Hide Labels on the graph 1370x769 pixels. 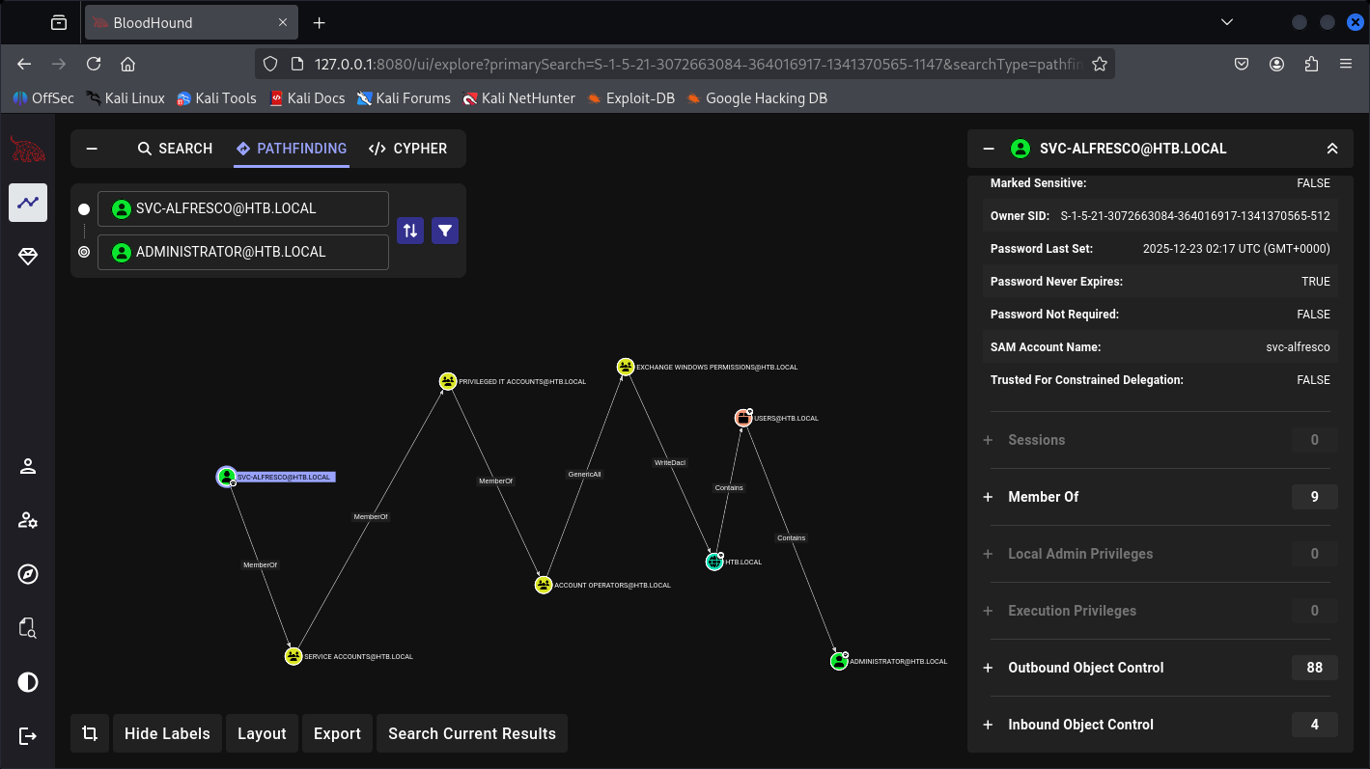tap(167, 733)
